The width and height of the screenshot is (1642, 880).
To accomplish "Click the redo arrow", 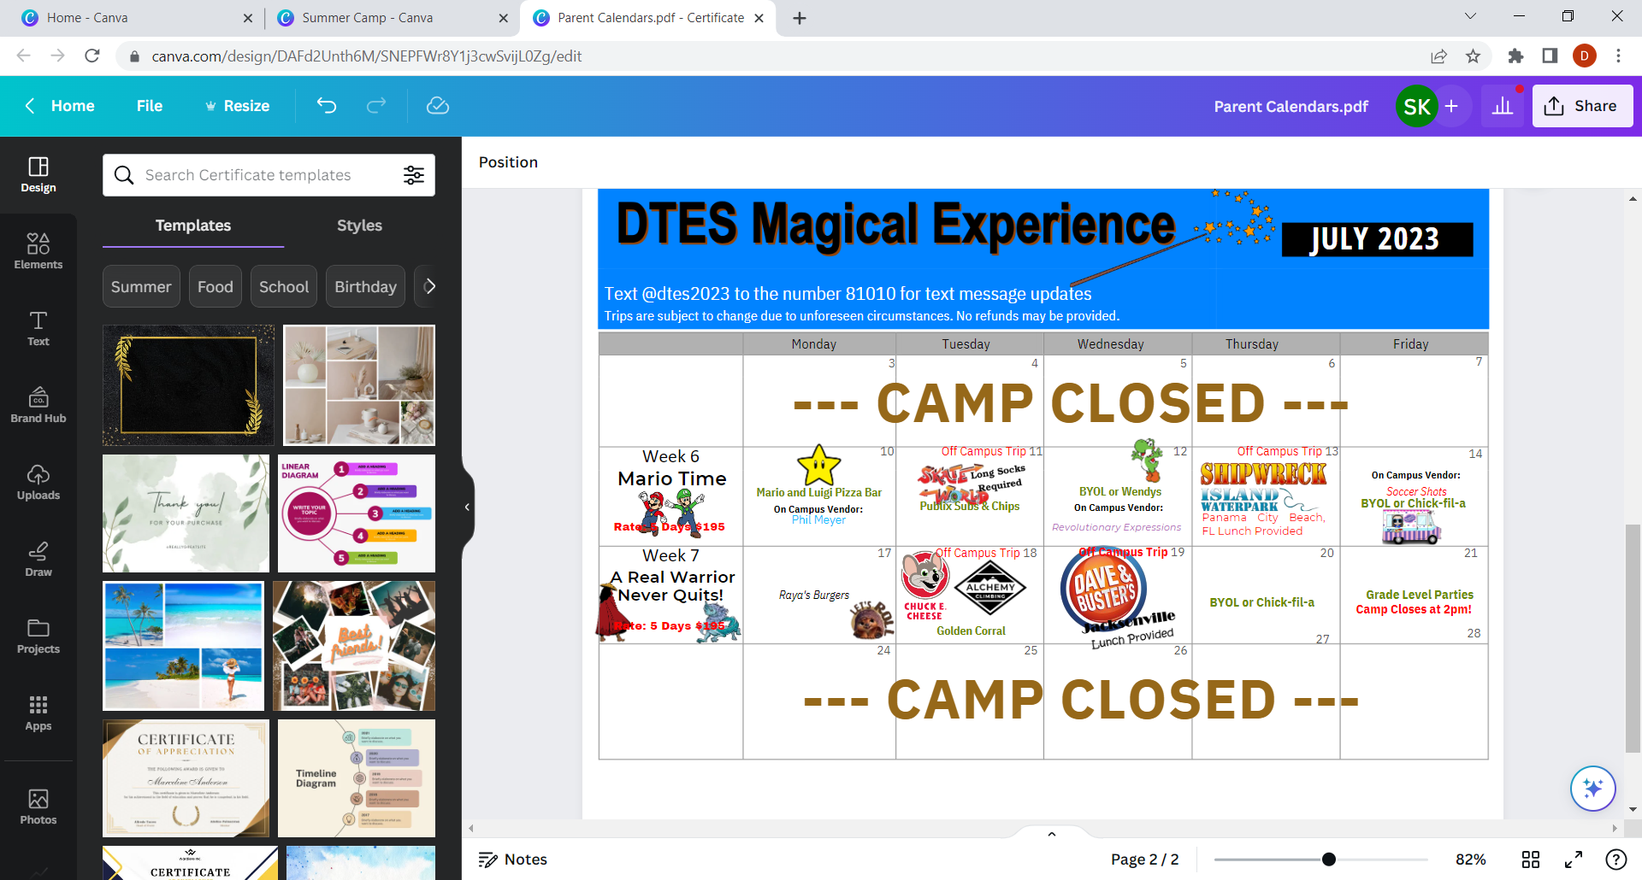I will point(376,106).
